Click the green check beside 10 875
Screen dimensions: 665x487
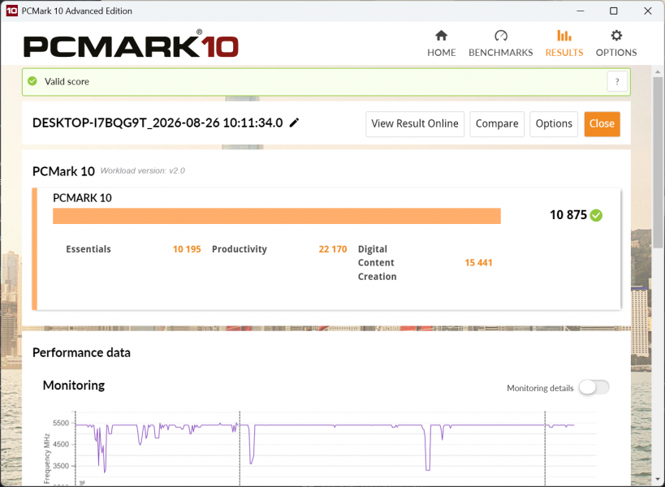(596, 215)
